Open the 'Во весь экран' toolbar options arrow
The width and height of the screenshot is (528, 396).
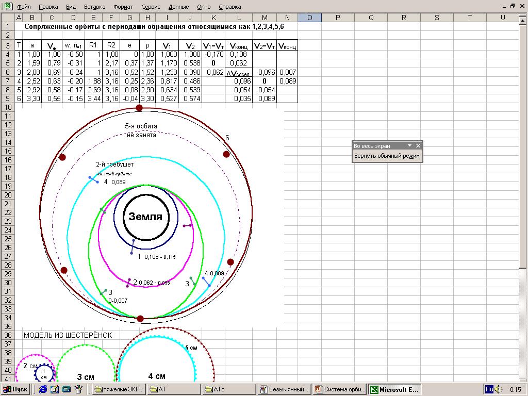[409, 146]
